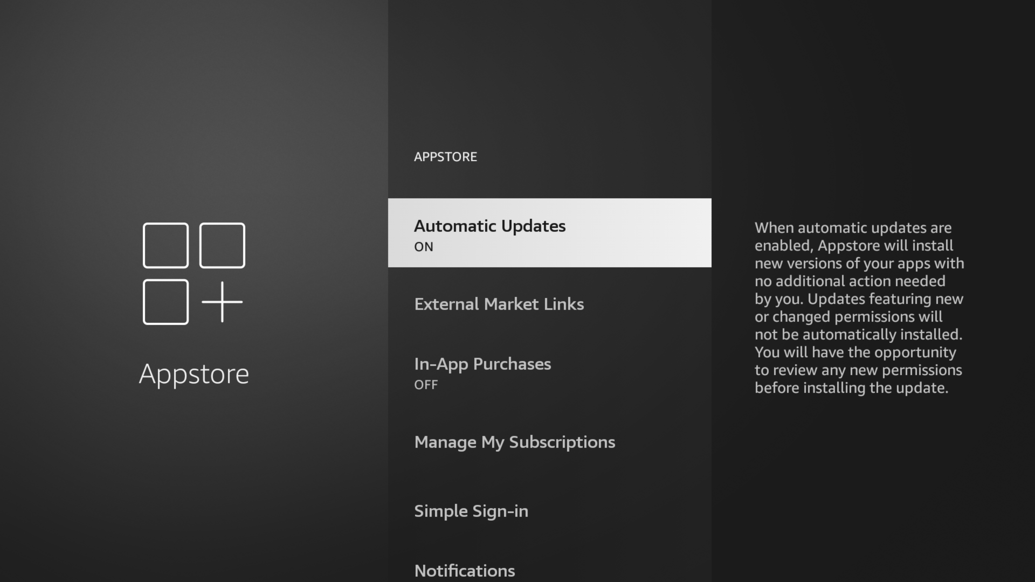Click the APPSTORE section header text

pos(446,157)
